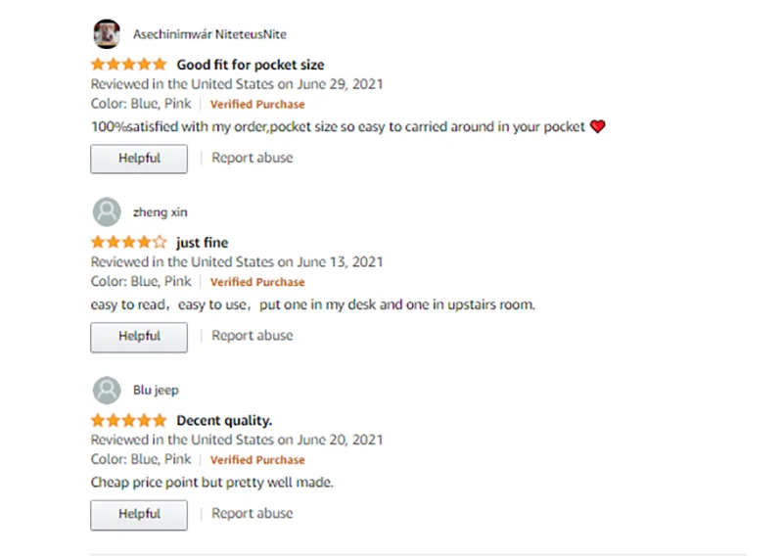Open the 'Decent quality.' review title
783x558 pixels.
click(x=224, y=421)
